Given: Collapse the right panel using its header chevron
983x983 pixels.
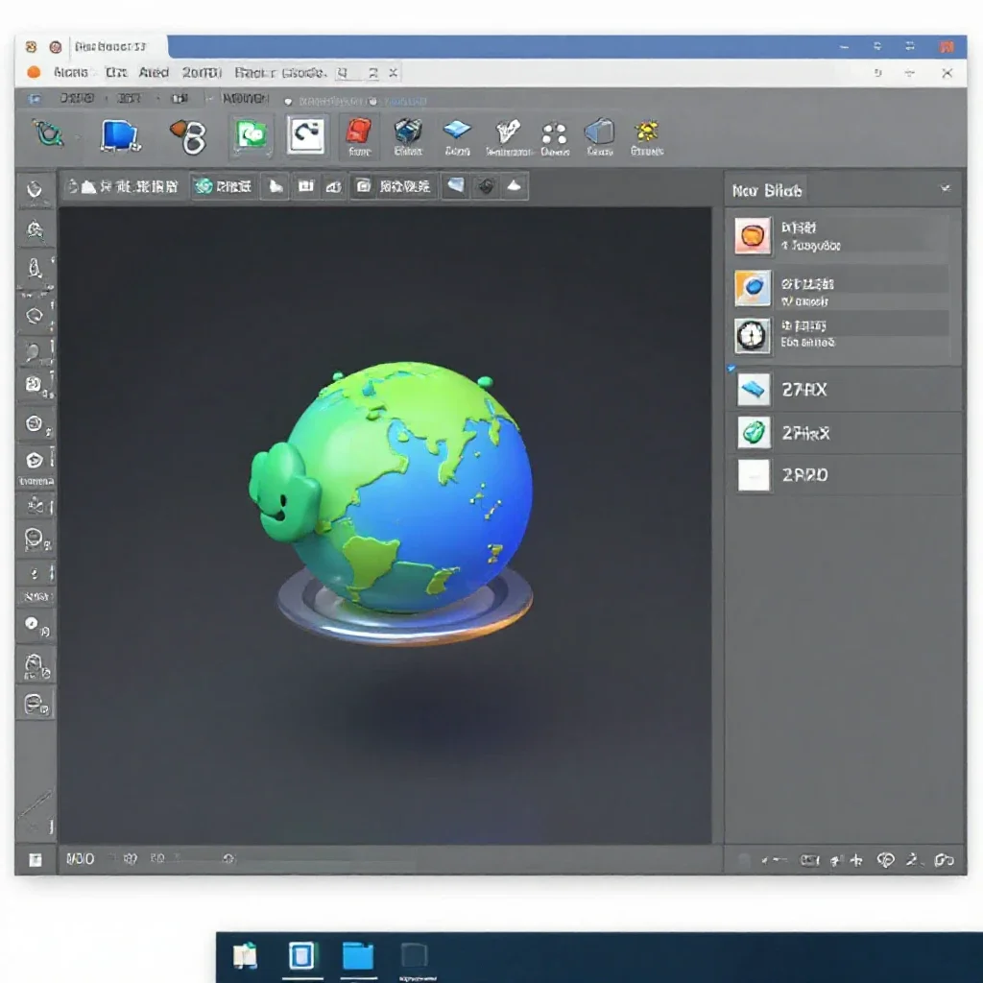Looking at the screenshot, I should pos(946,189).
